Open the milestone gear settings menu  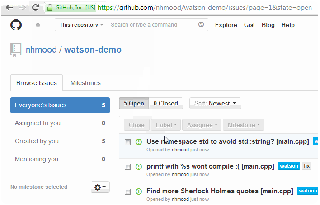[100, 187]
